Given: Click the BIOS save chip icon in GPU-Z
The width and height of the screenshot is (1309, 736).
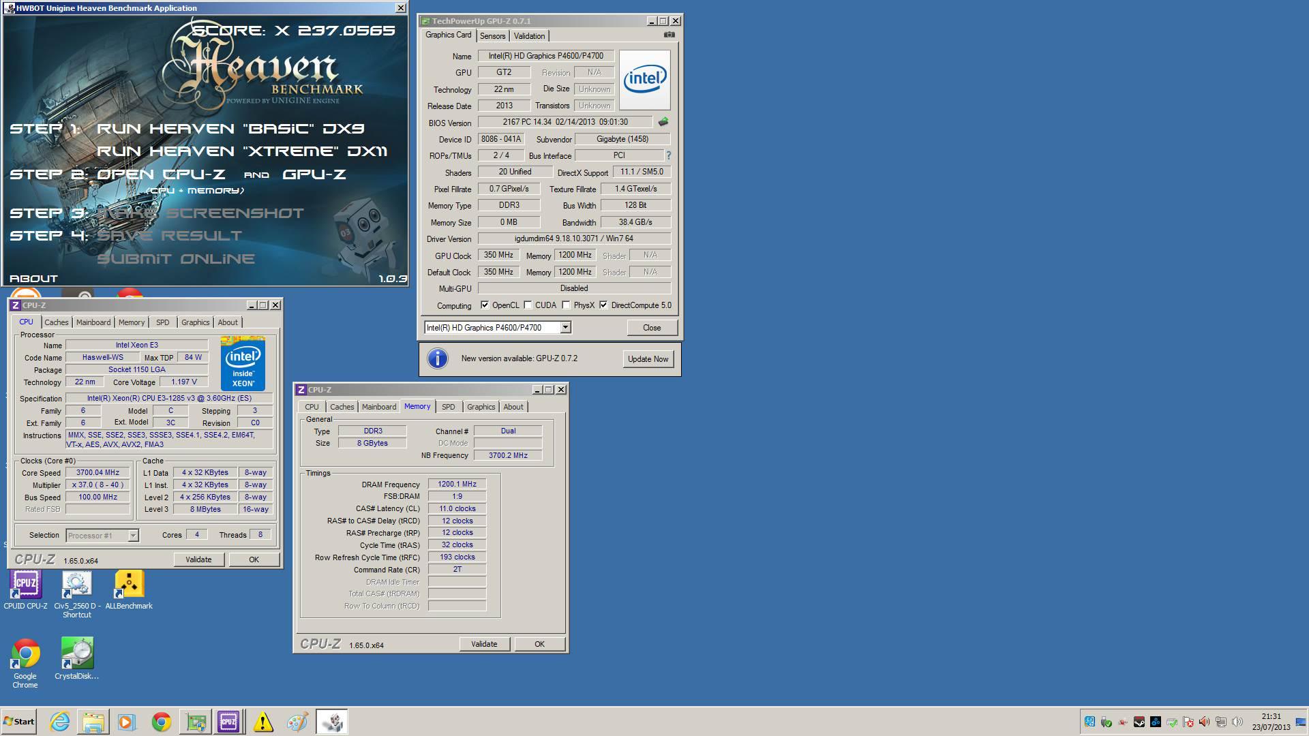Looking at the screenshot, I should (x=663, y=122).
